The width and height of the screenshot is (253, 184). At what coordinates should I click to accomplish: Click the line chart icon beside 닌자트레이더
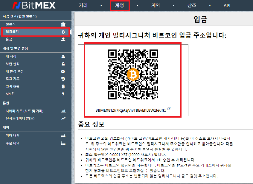pyautogui.click(x=63, y=118)
